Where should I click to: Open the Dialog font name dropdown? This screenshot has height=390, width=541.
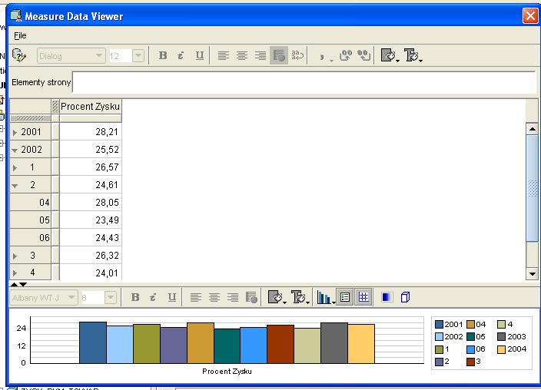[98, 55]
